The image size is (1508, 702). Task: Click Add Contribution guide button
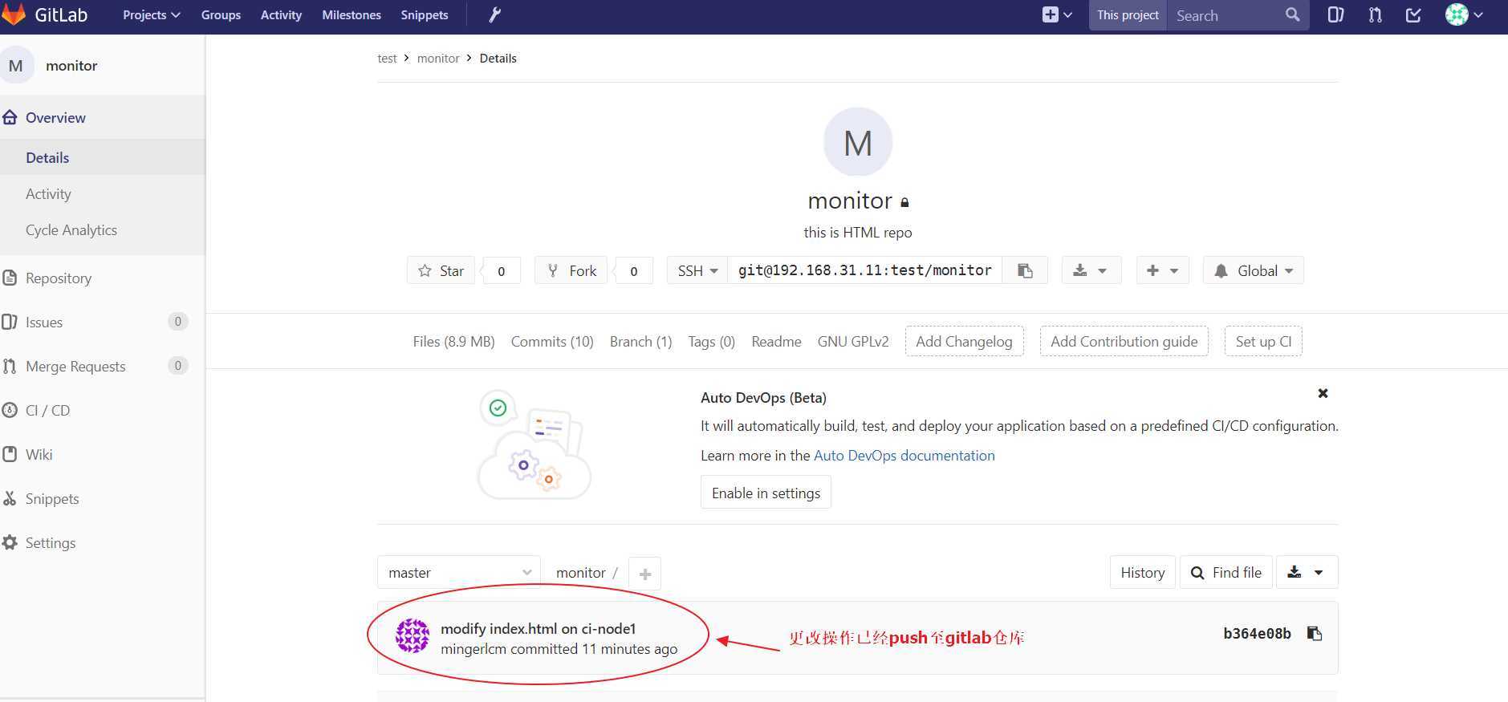1124,341
